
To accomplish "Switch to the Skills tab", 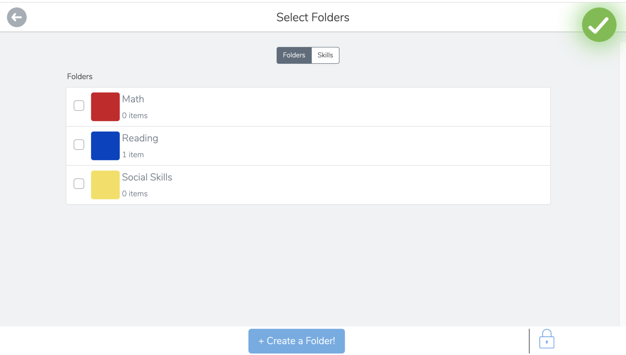I will [325, 55].
